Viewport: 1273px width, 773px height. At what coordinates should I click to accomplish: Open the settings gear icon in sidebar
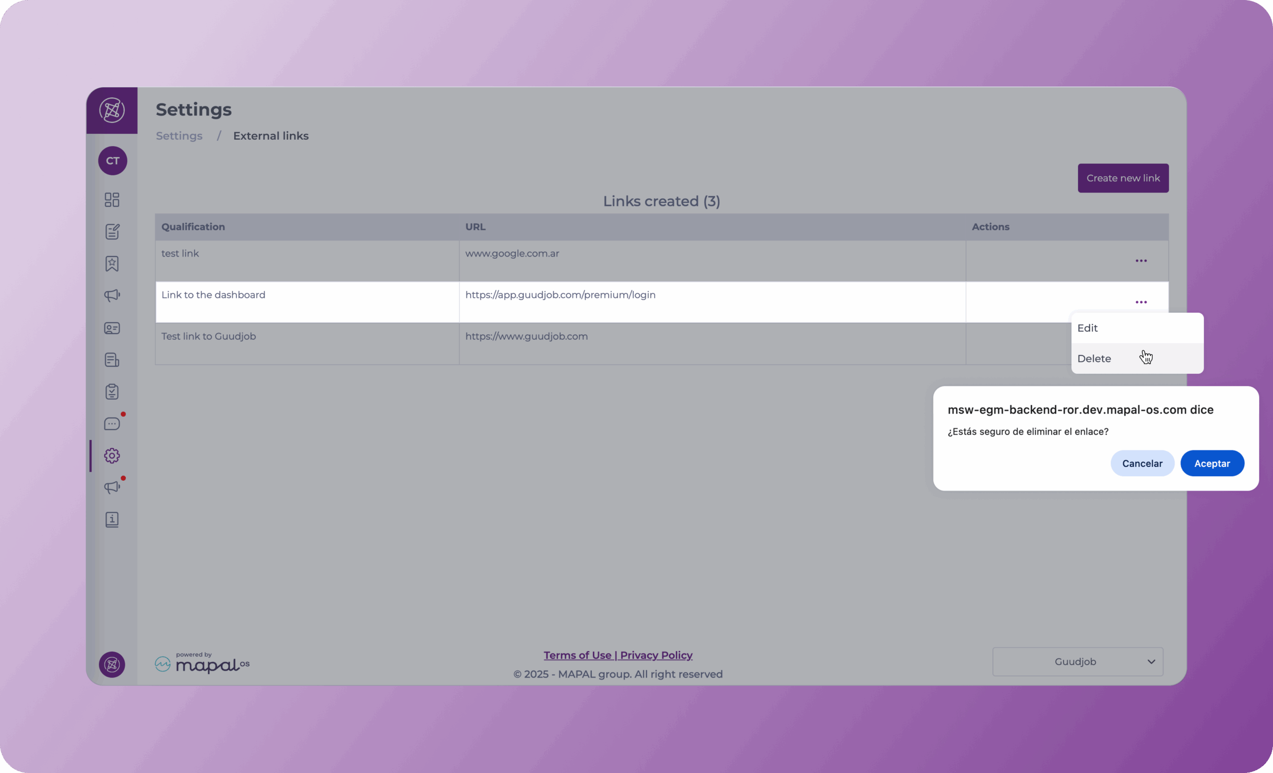(112, 456)
